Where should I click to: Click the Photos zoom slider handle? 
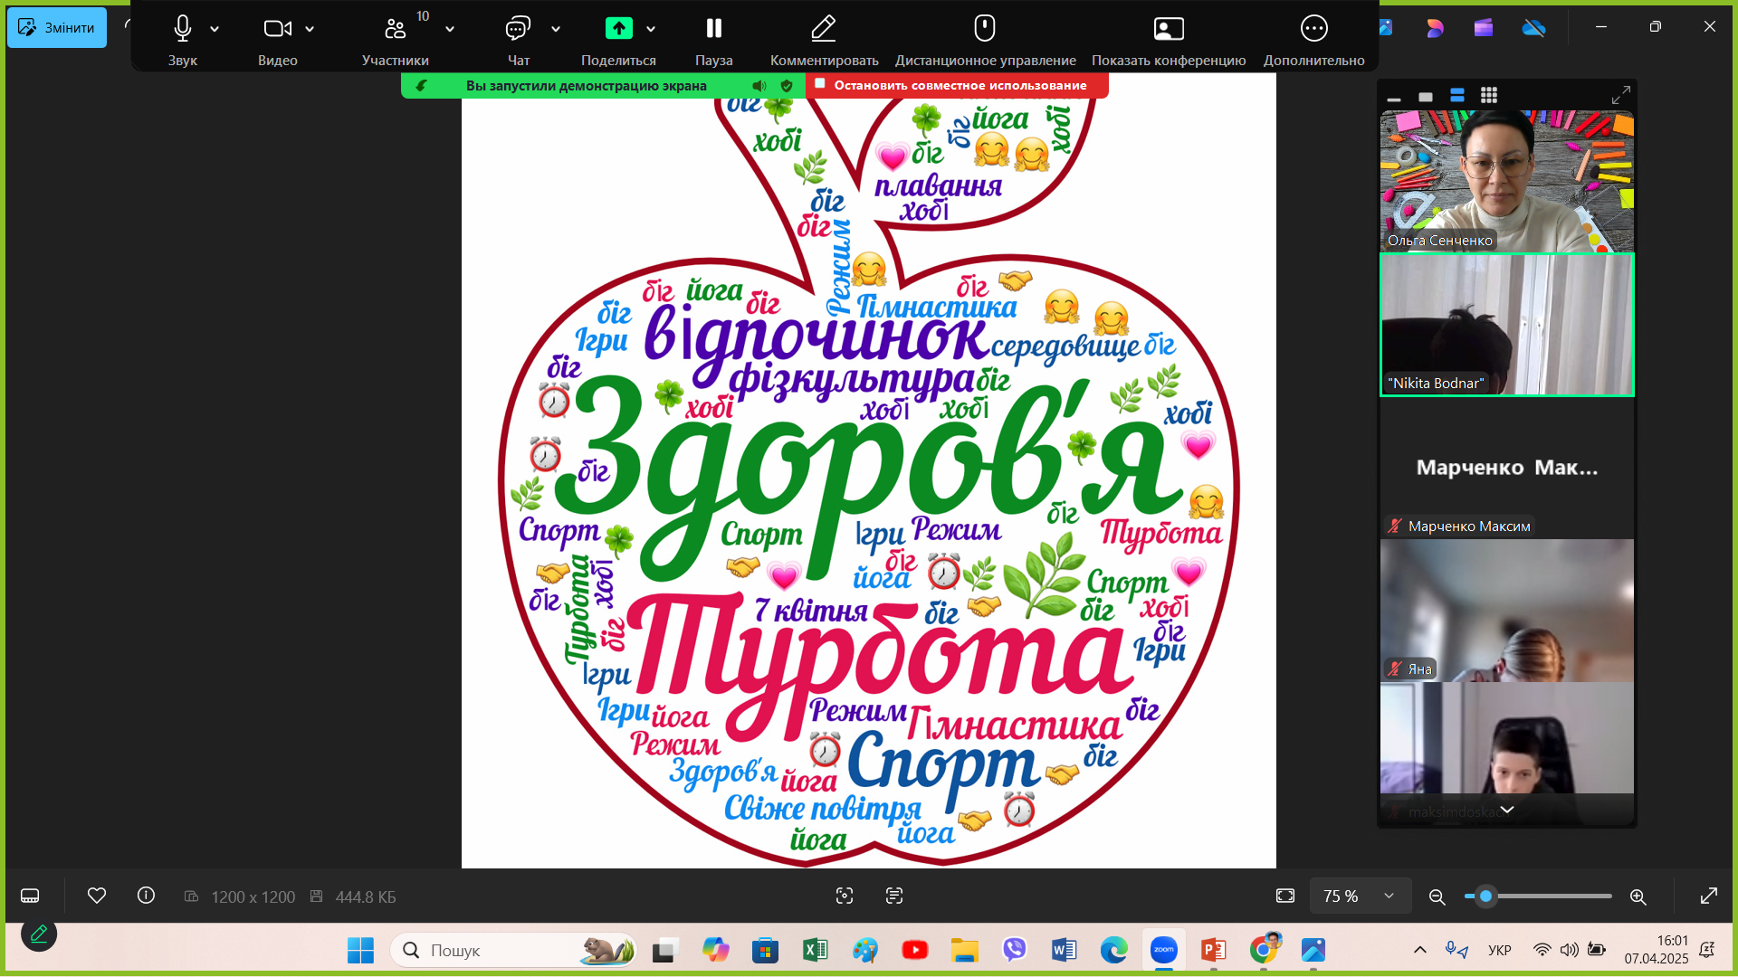click(1485, 896)
